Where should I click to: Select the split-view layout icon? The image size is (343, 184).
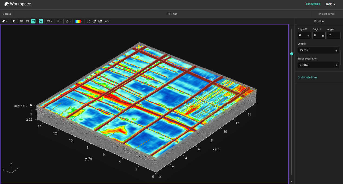(21, 21)
